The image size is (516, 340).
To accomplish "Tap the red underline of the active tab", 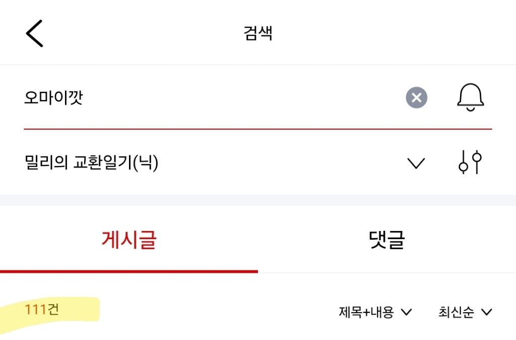I will pos(129,271).
